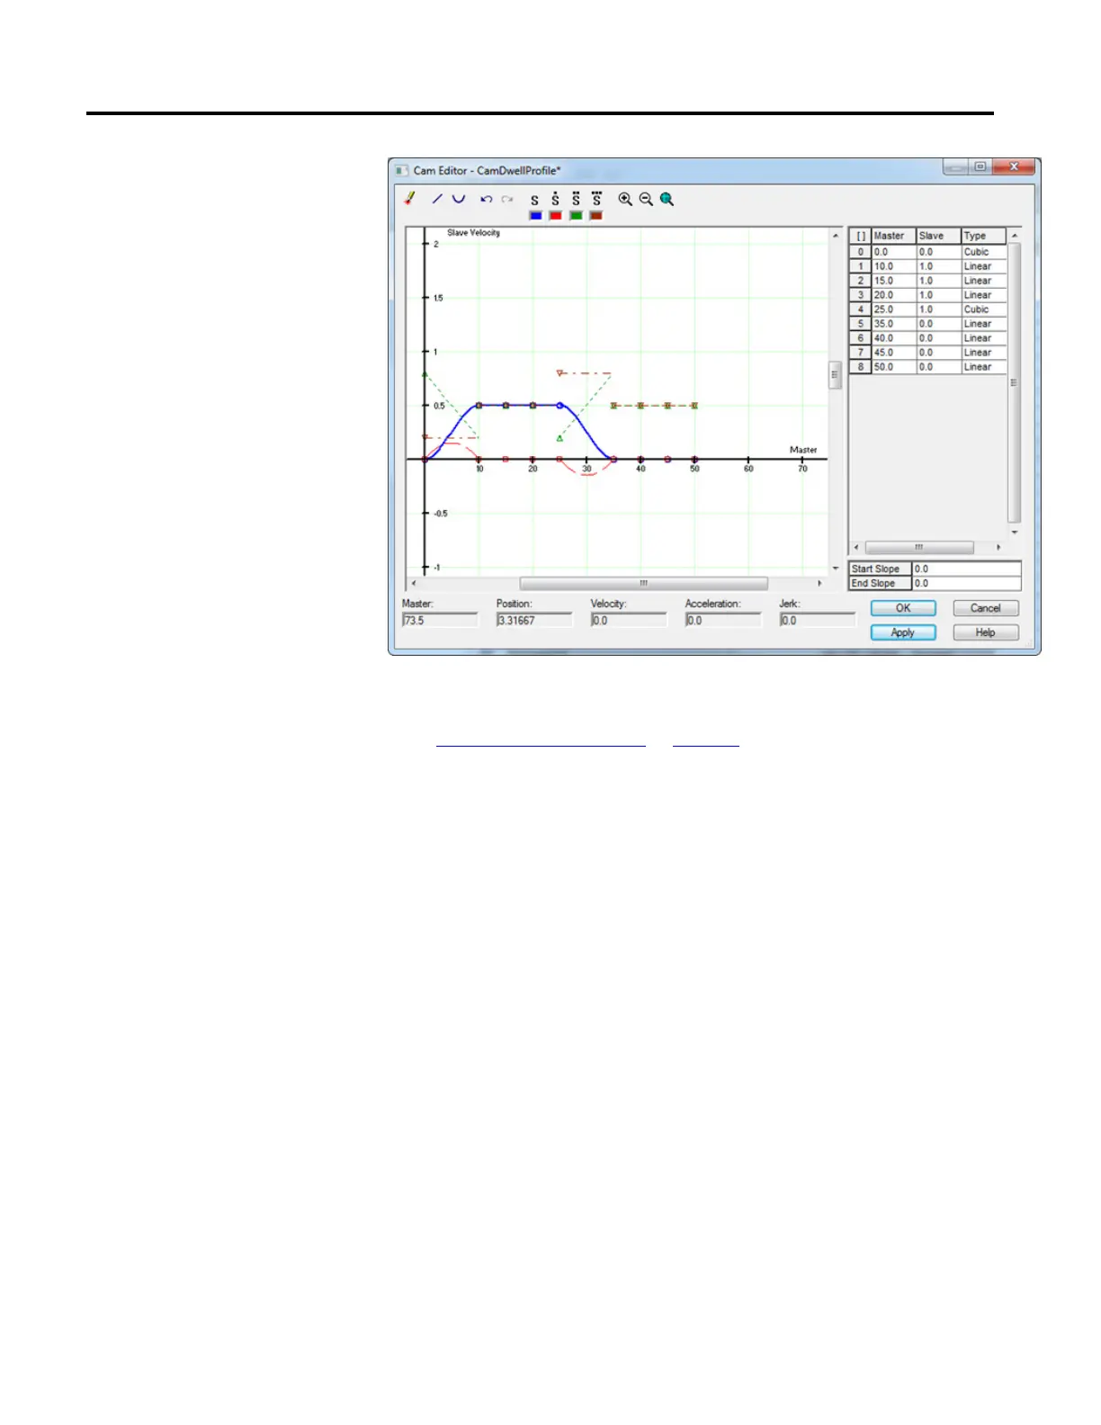
Task: Select row header number 7 in table
Action: point(861,353)
